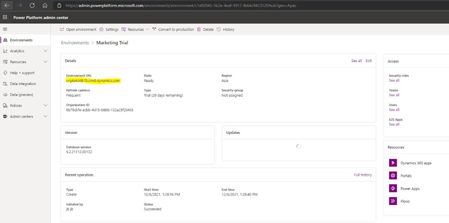Image resolution: width=449 pixels, height=223 pixels.
Task: Open the Flows resource icon
Action: [393, 201]
